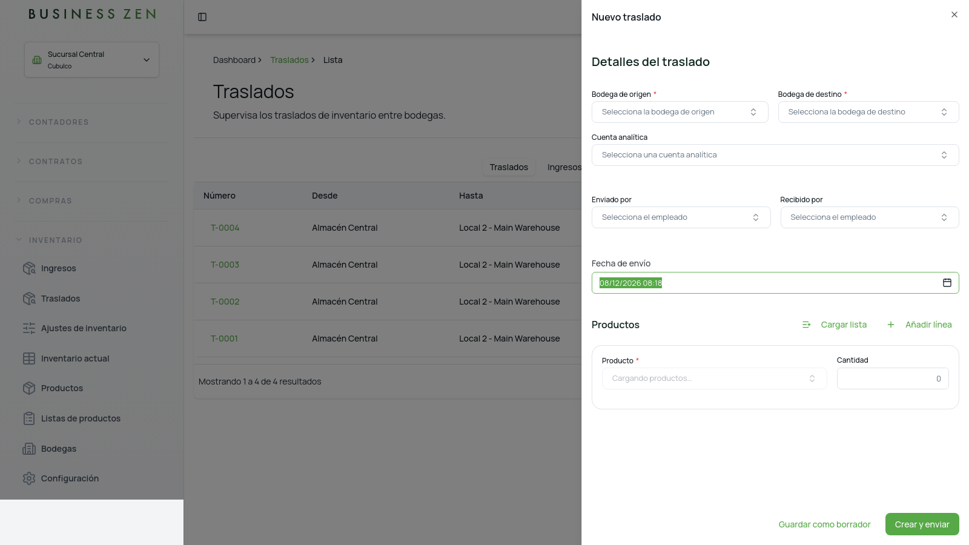
Task: Open transfer T-0002 link
Action: (225, 302)
